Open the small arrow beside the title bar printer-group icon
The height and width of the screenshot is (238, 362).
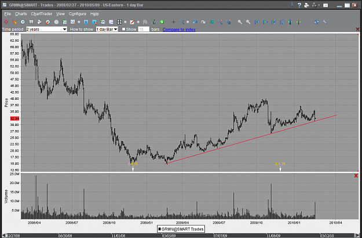[319, 5]
